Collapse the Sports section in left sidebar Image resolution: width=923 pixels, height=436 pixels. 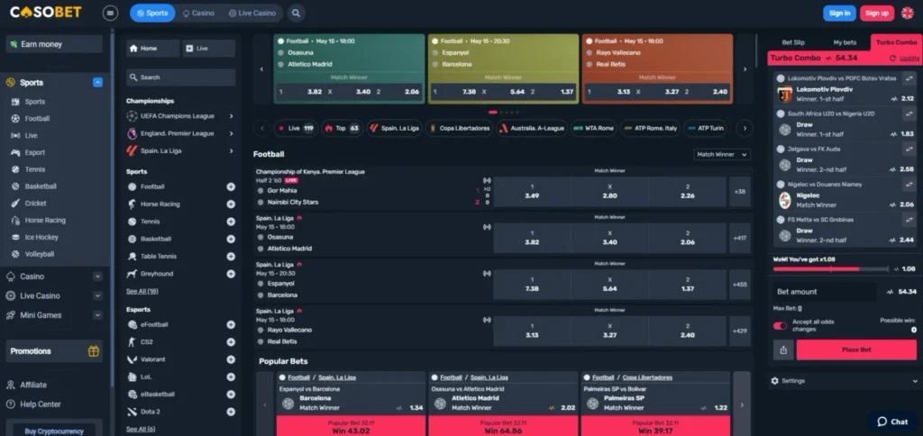pos(97,82)
